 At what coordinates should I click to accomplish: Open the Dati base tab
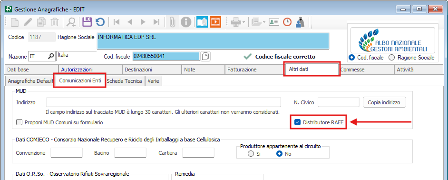point(31,70)
